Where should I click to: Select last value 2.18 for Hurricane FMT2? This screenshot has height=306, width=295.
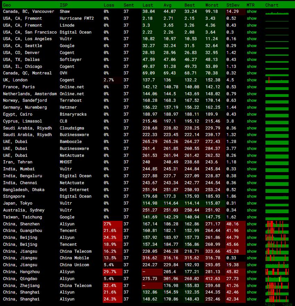147,18
